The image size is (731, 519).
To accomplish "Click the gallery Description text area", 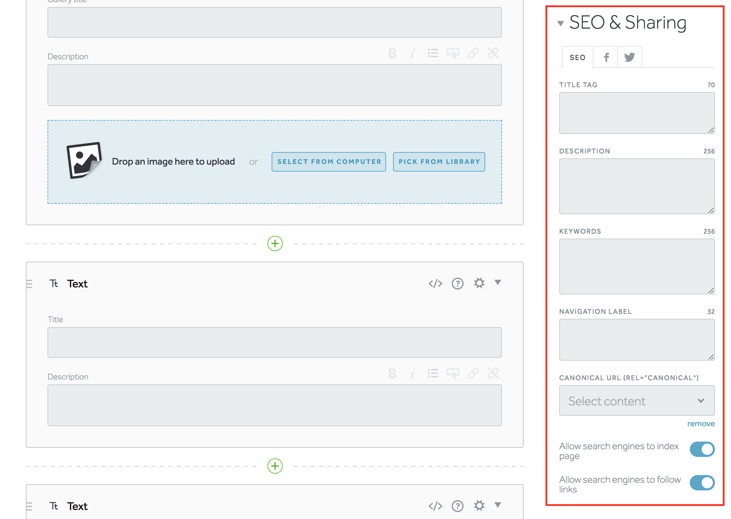I will click(275, 85).
